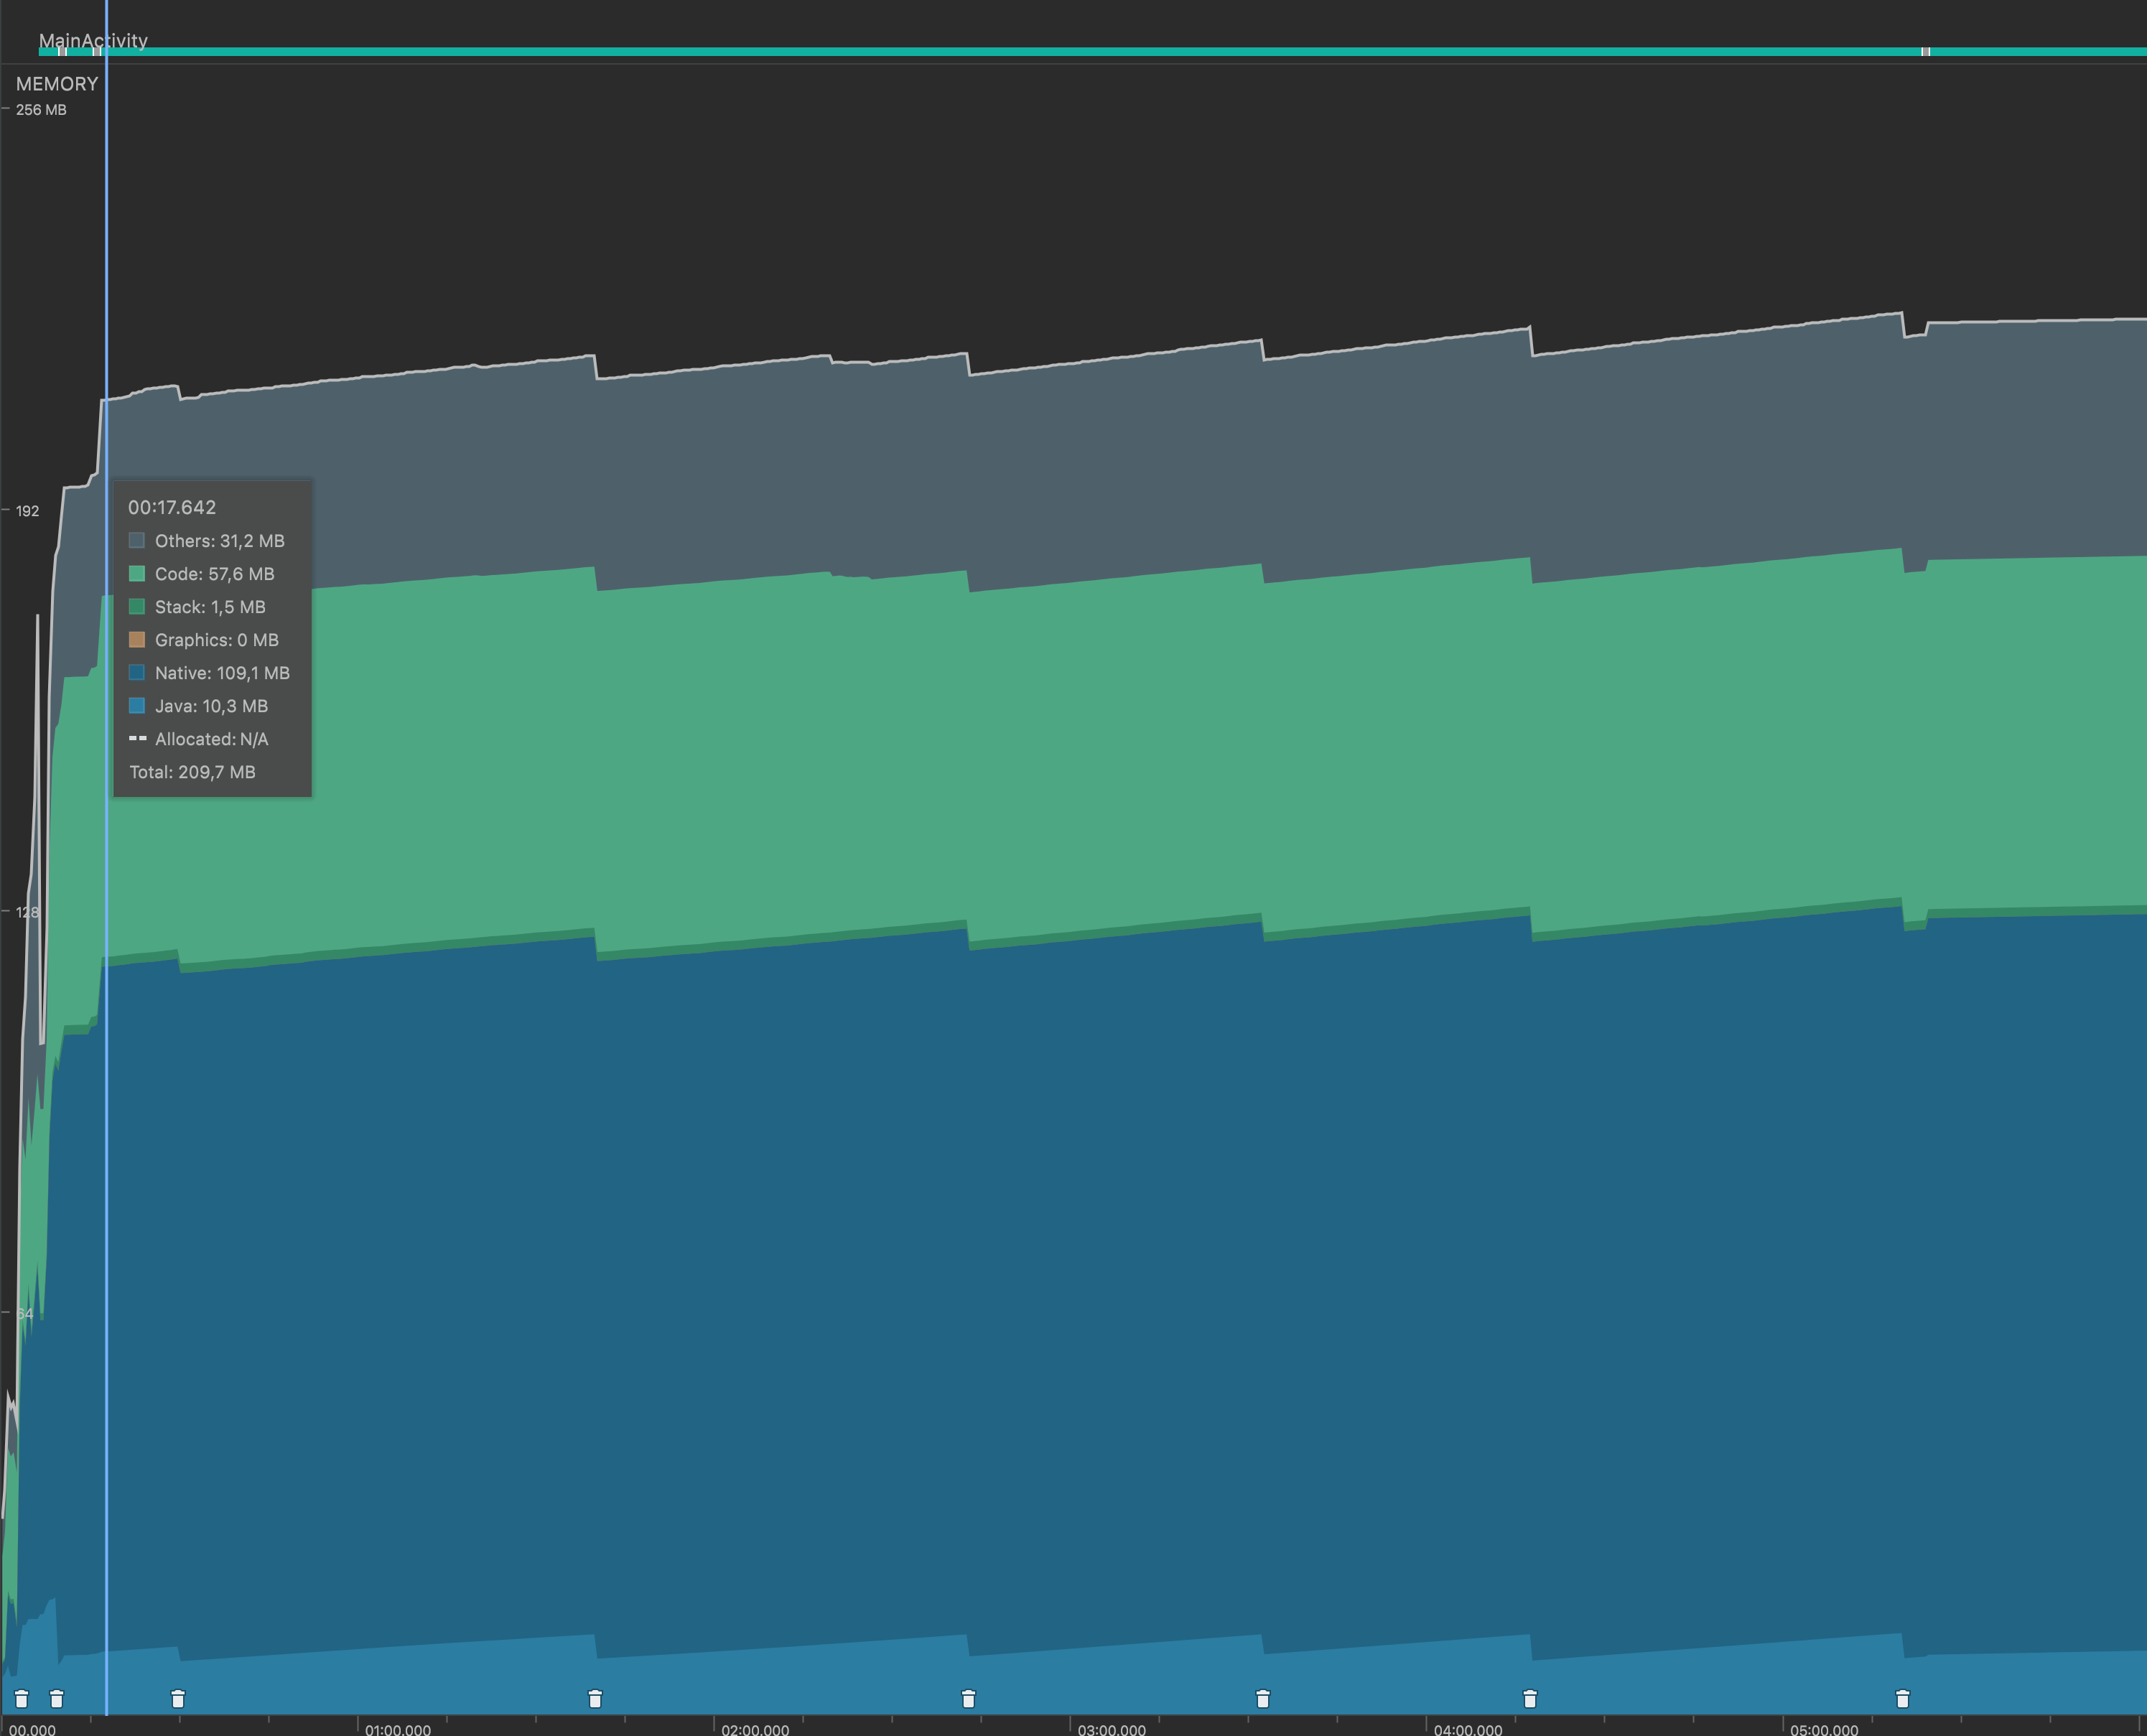Click the Native legend color swatch
The height and width of the screenshot is (1736, 2147).
click(137, 673)
